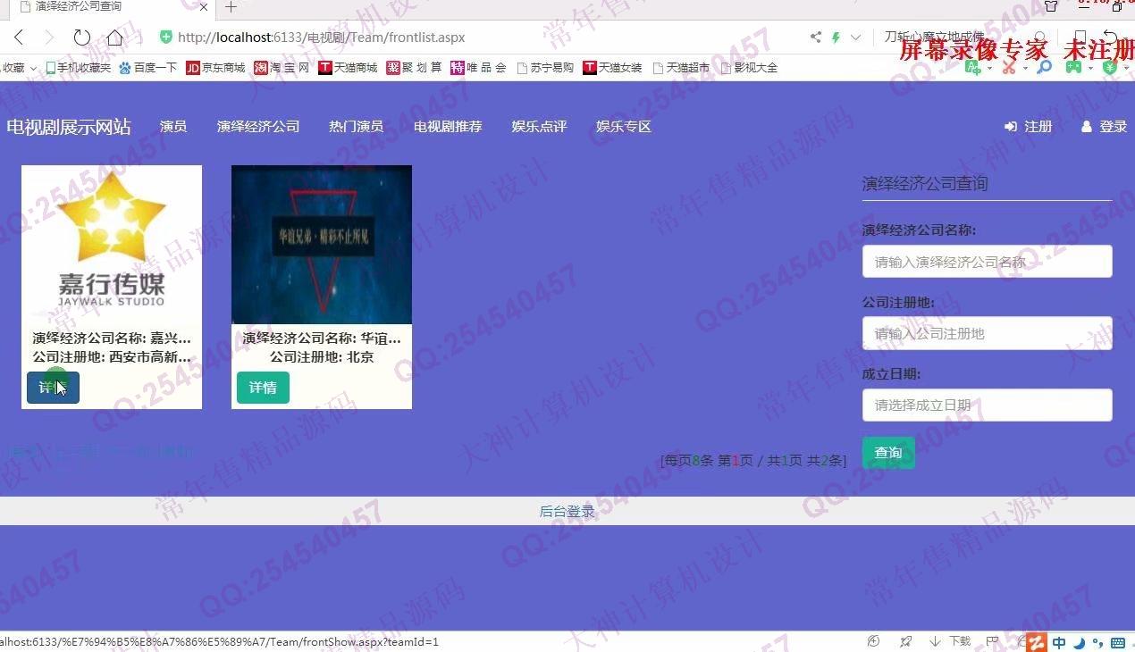Open the 百度一下 bookmark
1135x652 pixels.
tap(147, 67)
